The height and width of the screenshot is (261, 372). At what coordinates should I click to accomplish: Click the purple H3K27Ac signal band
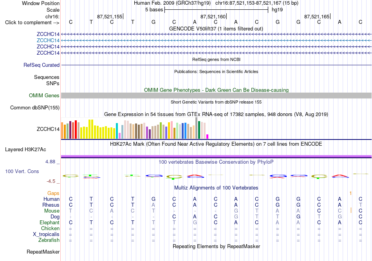tap(216, 156)
